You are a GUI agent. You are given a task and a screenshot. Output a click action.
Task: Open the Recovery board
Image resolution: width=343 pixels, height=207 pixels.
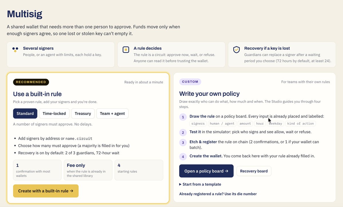pos(254,171)
